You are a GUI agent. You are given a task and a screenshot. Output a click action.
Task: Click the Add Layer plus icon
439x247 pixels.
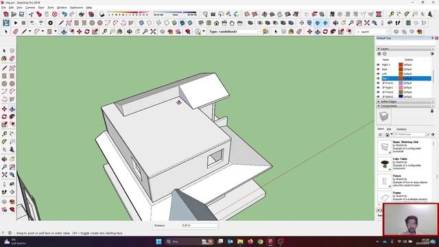tap(379, 54)
